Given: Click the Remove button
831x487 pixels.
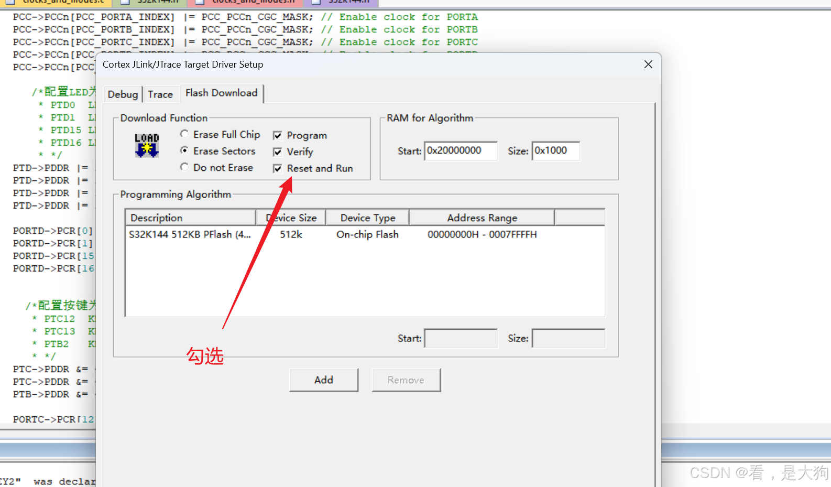Looking at the screenshot, I should coord(406,380).
